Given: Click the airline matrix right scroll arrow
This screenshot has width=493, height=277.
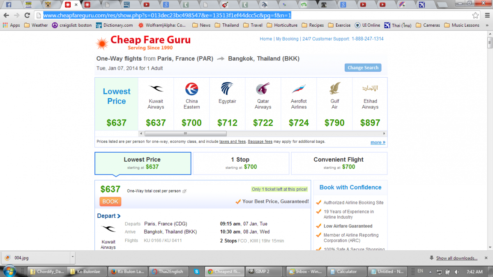Looking at the screenshot, I should (x=384, y=133).
